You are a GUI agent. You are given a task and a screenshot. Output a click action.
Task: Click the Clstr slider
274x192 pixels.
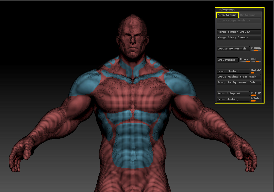256,60
